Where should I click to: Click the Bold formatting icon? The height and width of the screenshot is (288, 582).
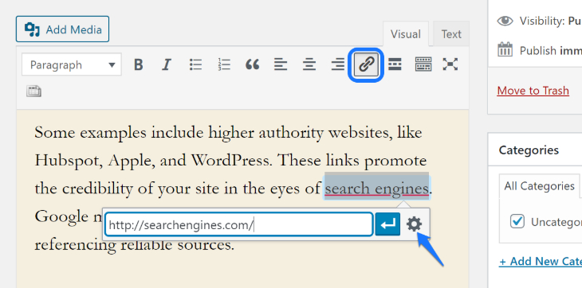[x=139, y=64]
